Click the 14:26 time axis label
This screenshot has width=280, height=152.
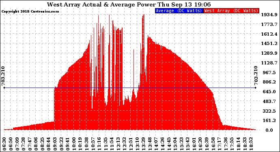click(162, 143)
